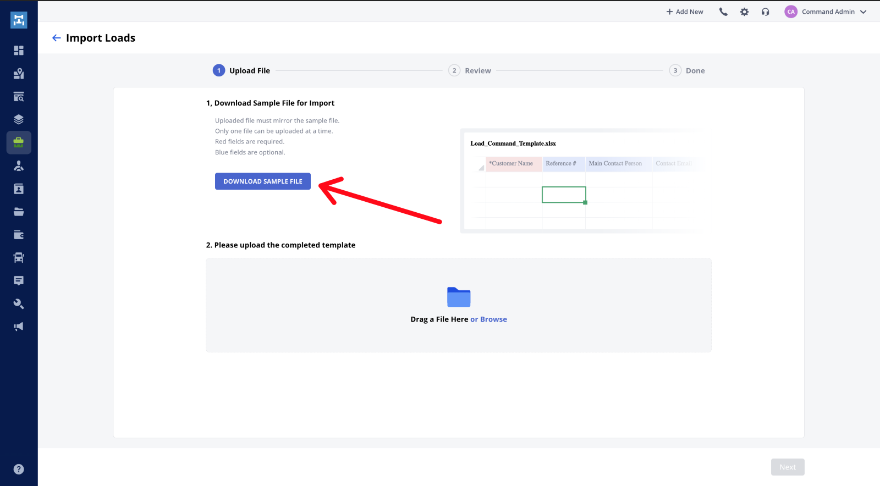Open the search listing sidebar icon
The image size is (880, 486).
click(19, 97)
